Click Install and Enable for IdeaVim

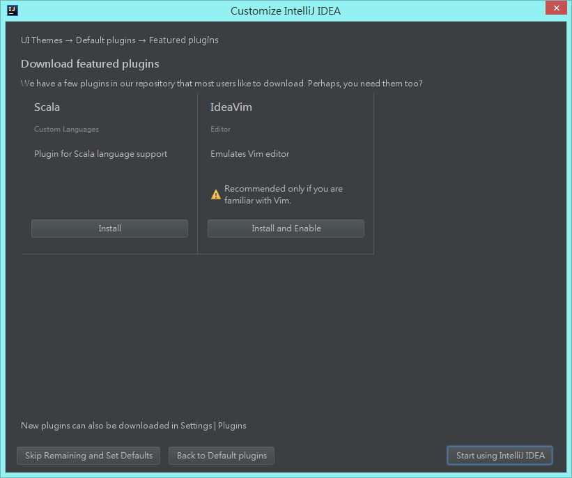pyautogui.click(x=286, y=229)
